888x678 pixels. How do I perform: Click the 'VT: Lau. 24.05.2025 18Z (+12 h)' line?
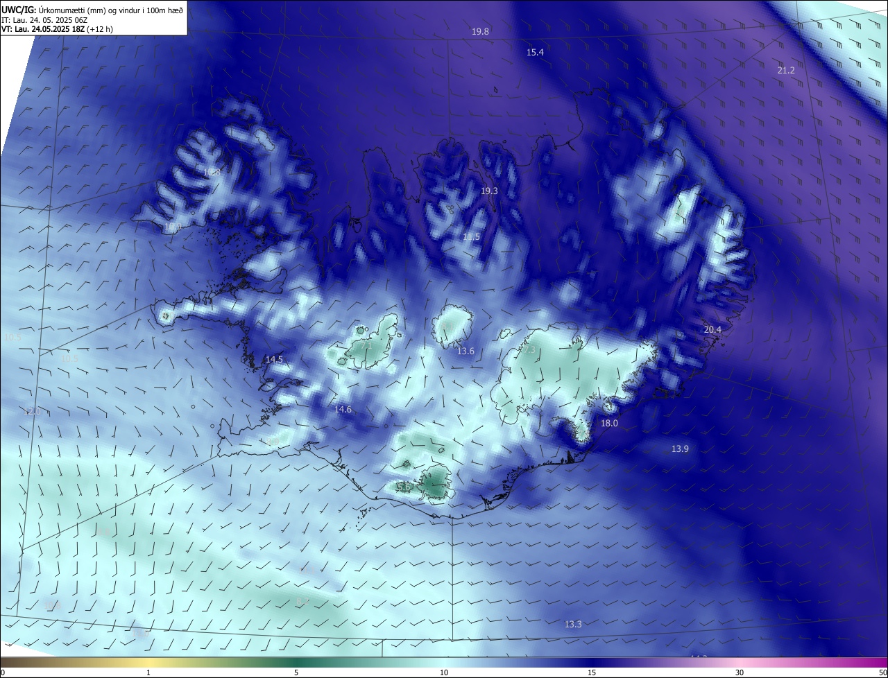click(x=57, y=29)
